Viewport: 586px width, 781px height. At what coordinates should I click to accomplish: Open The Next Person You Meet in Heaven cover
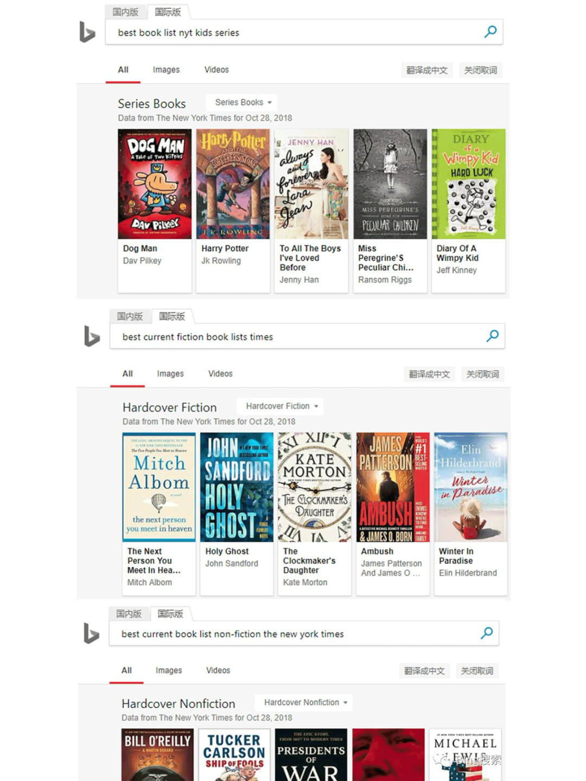159,487
